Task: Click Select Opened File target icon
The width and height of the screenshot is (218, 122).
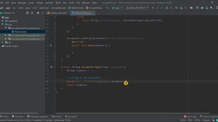Action: 27,13
